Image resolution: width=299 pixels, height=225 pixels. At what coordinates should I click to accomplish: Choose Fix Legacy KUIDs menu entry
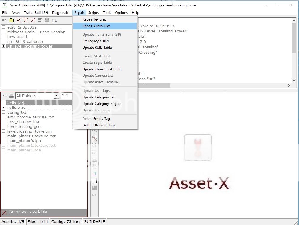tap(105, 41)
